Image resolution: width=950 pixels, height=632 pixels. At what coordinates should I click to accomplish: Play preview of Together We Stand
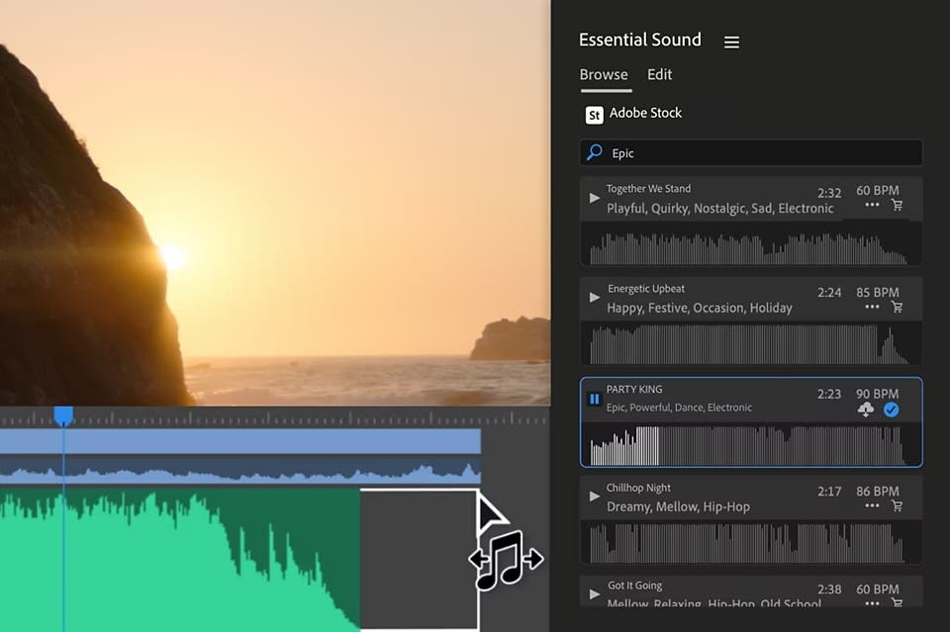click(594, 198)
